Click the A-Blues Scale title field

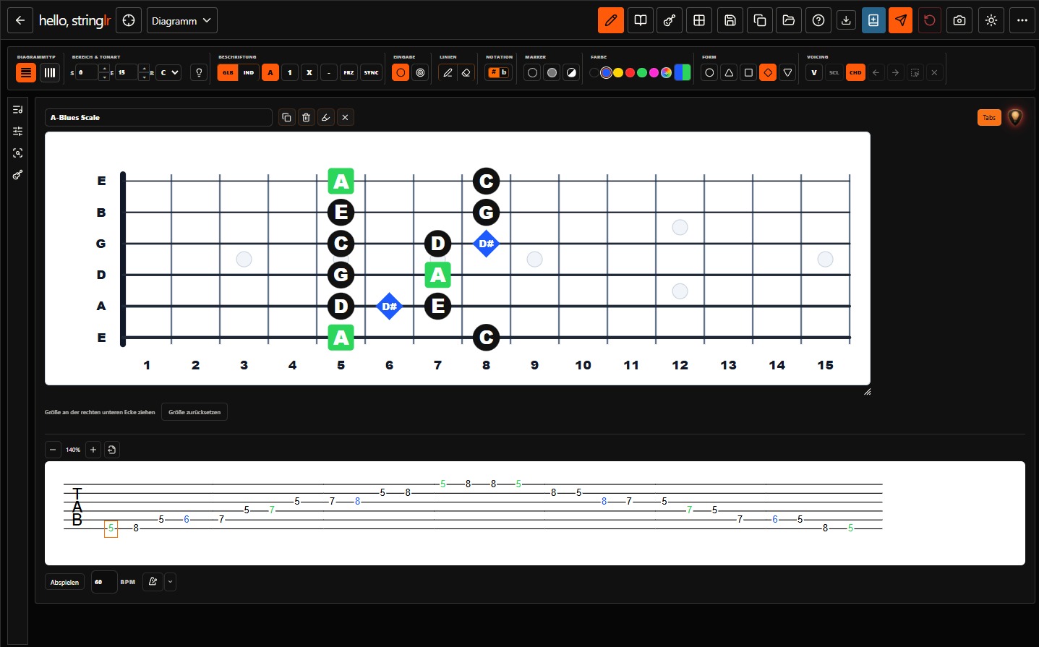point(158,117)
